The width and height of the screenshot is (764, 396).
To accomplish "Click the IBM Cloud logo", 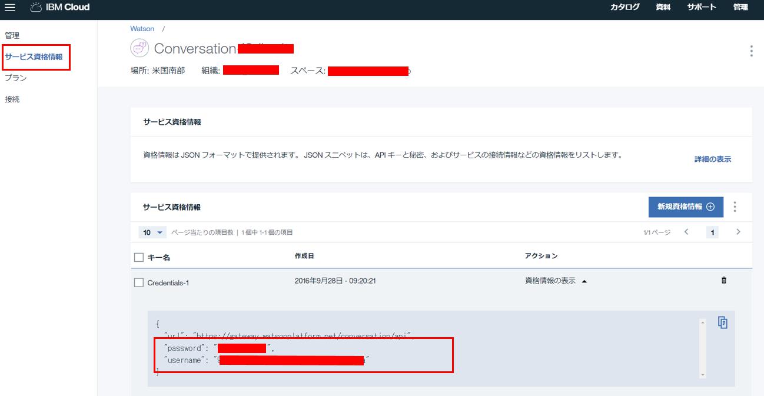I will click(61, 8).
